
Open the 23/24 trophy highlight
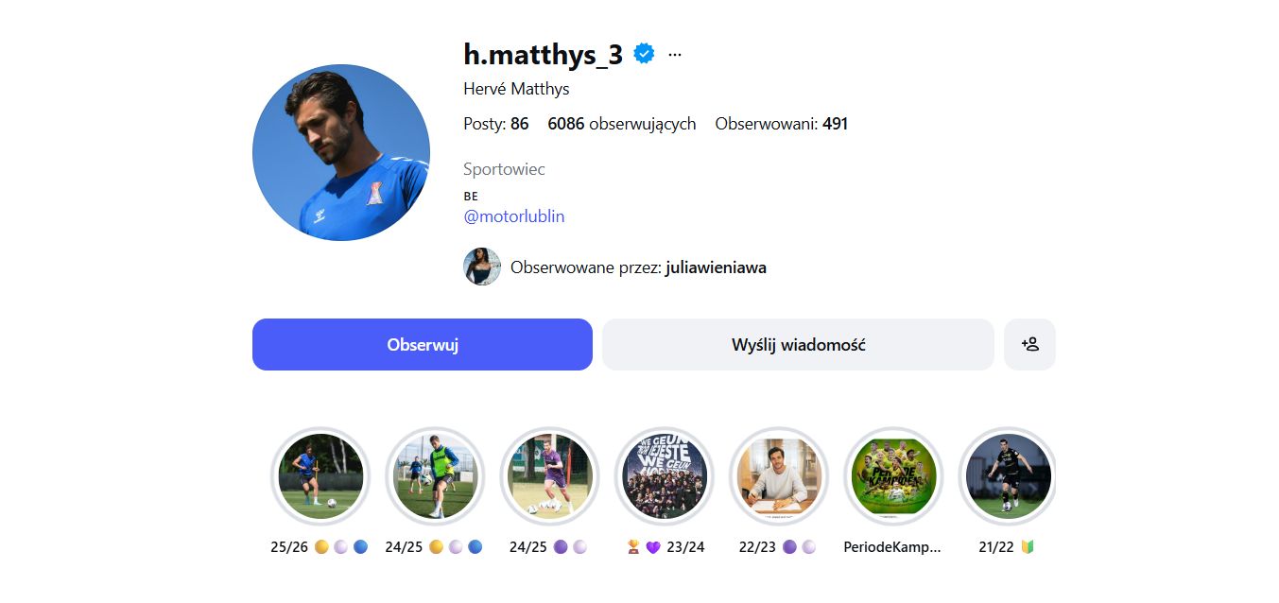(664, 476)
